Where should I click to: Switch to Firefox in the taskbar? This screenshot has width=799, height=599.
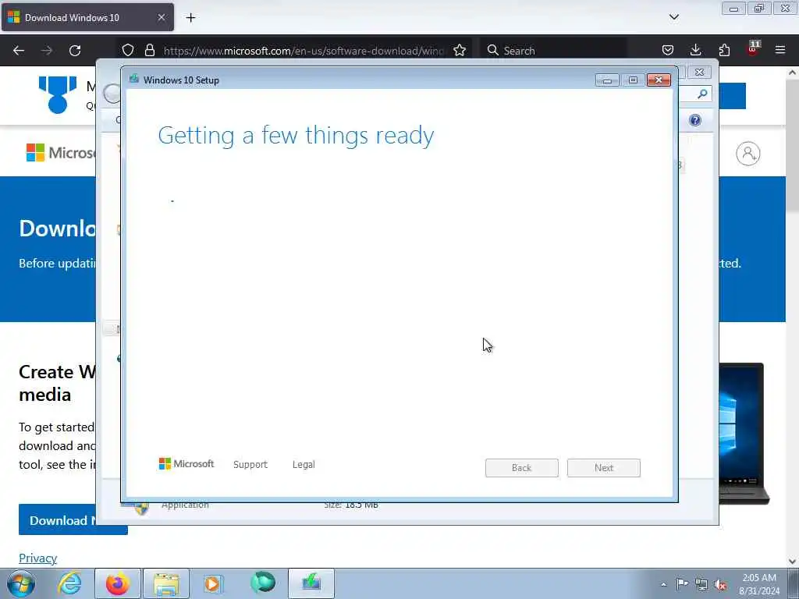(117, 583)
